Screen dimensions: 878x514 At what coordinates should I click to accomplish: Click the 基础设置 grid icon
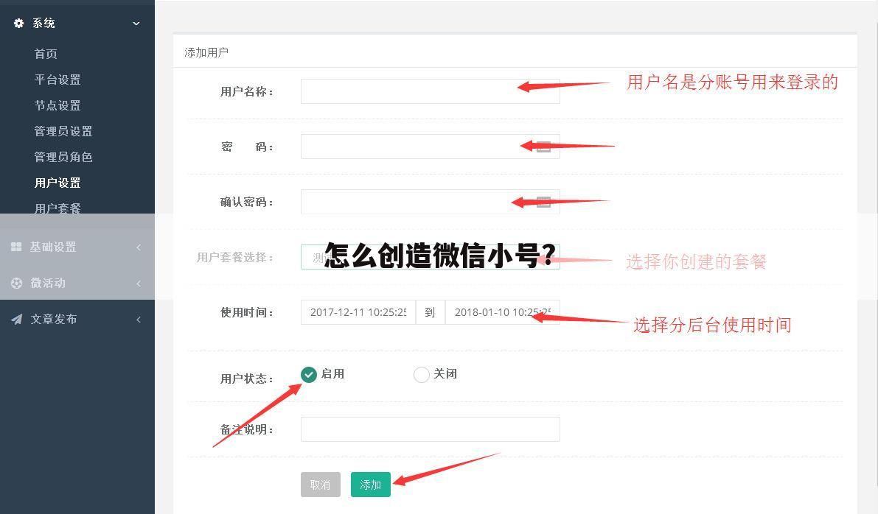tap(16, 247)
